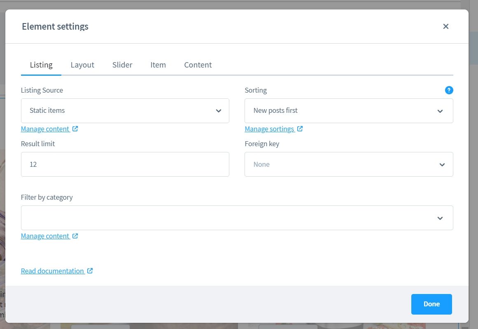Select the Listing tab

pos(41,65)
